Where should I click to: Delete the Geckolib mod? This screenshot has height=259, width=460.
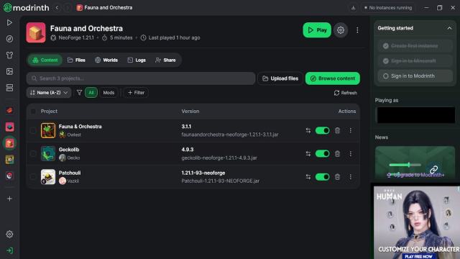point(337,153)
